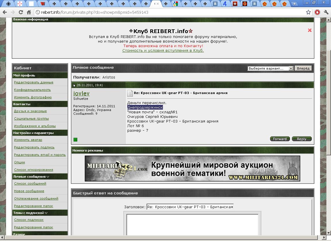Collapse the 'Темы с подпиской' sidebar section
This screenshot has width=331, height=241.
(46, 213)
